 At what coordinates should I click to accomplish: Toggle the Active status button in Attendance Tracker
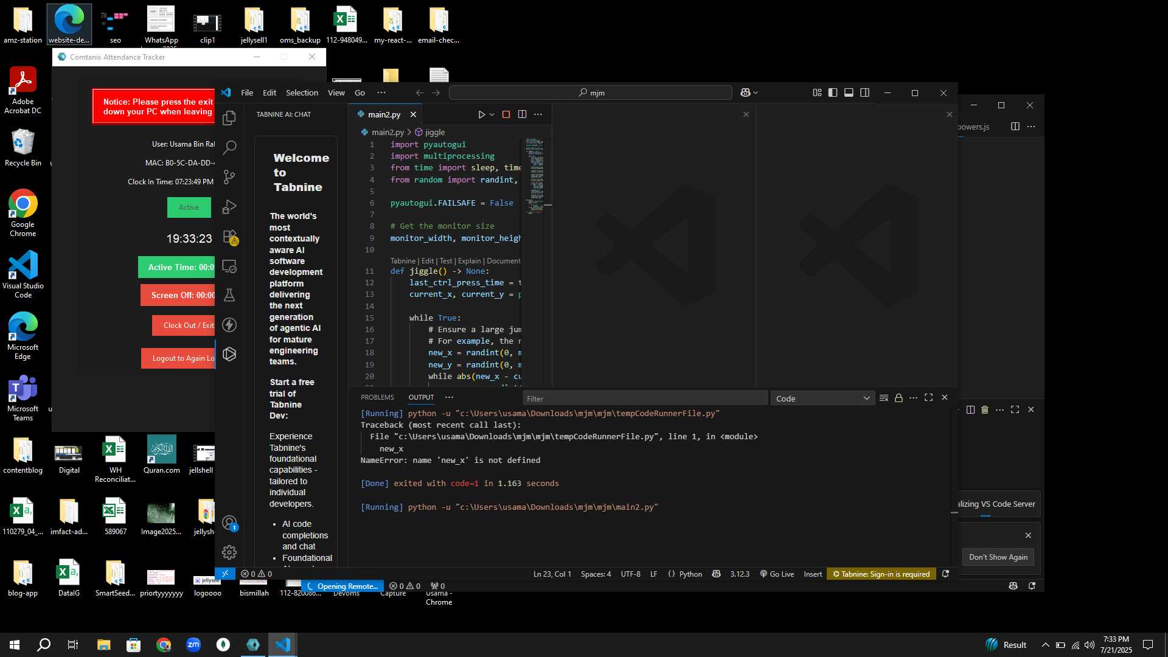point(189,207)
